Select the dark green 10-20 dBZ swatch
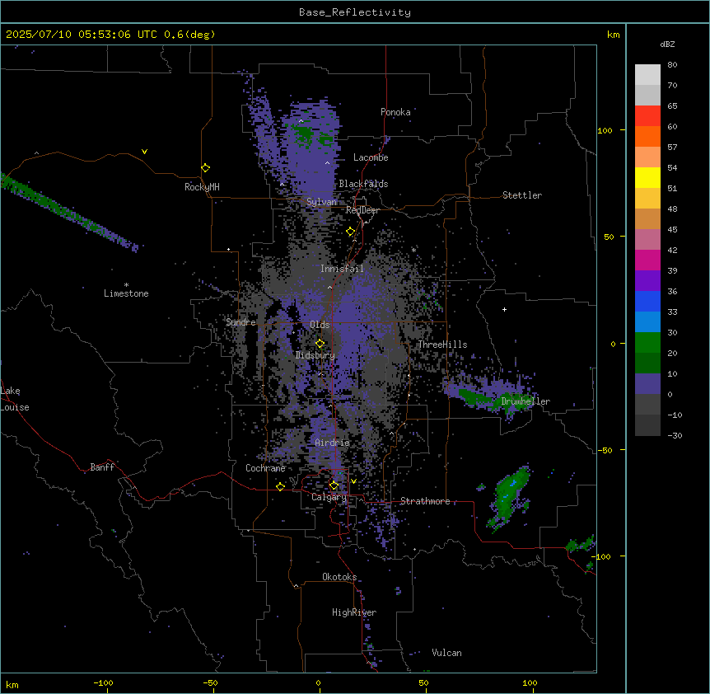This screenshot has height=694, width=710. [x=647, y=363]
